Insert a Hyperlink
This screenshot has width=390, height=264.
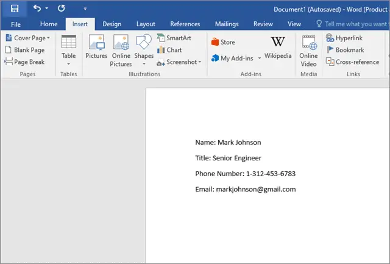[344, 38]
